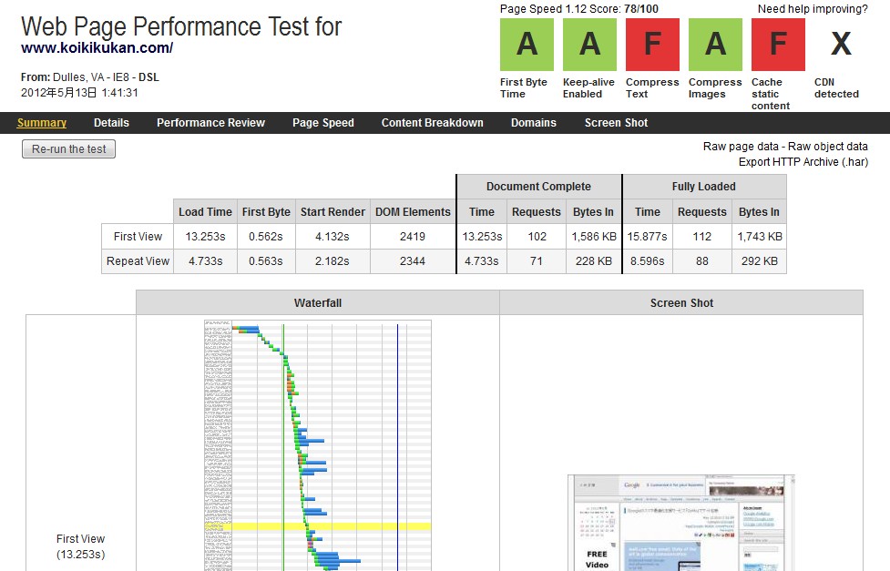
Task: Click the 228 KB bytes in cell
Action: point(594,261)
